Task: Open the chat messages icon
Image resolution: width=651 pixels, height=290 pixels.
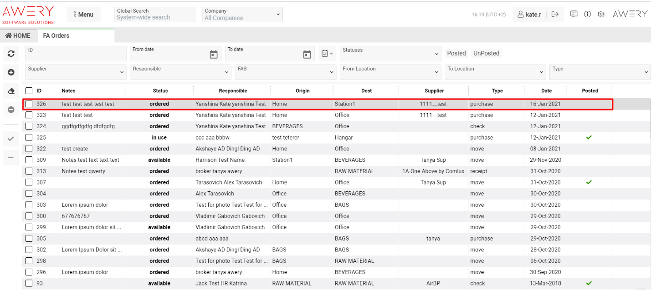Action: pos(574,14)
